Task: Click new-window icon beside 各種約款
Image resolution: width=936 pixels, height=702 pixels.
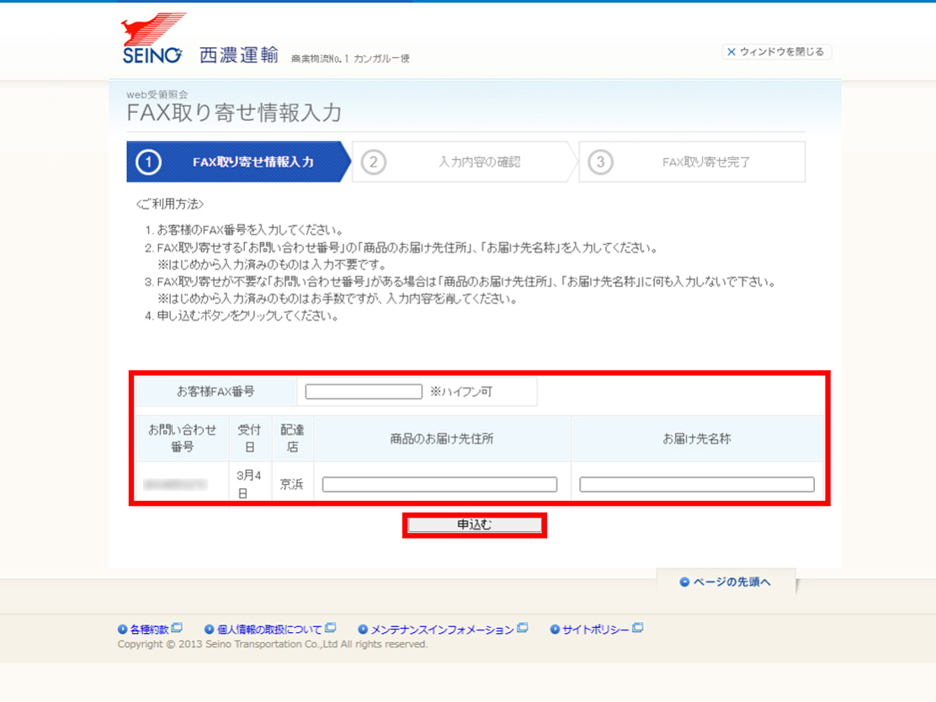Action: pos(177,628)
